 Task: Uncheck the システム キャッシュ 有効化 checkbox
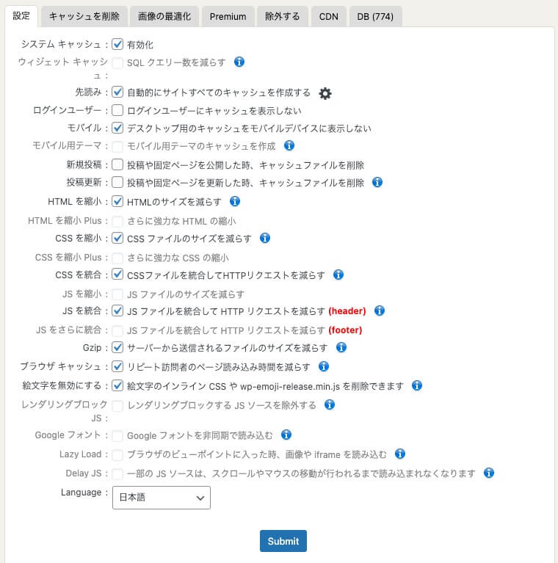point(117,44)
